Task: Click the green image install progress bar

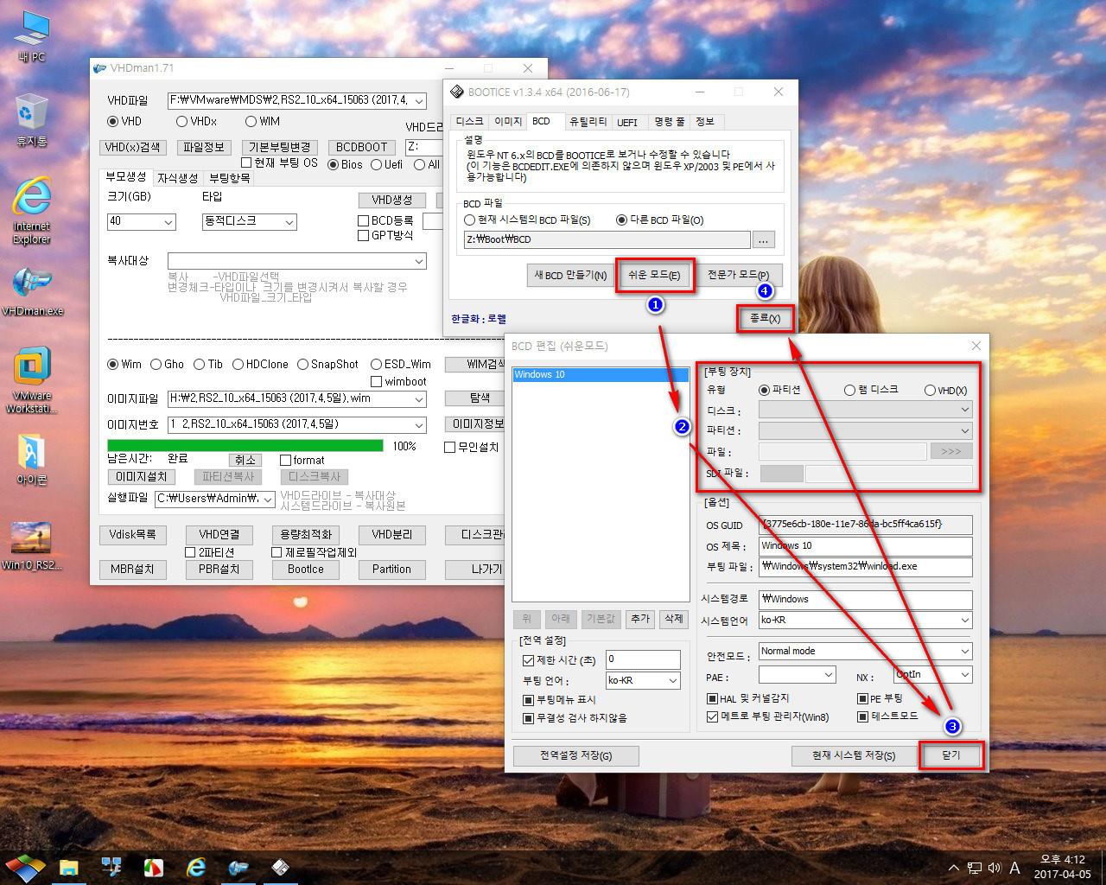Action: tap(245, 446)
